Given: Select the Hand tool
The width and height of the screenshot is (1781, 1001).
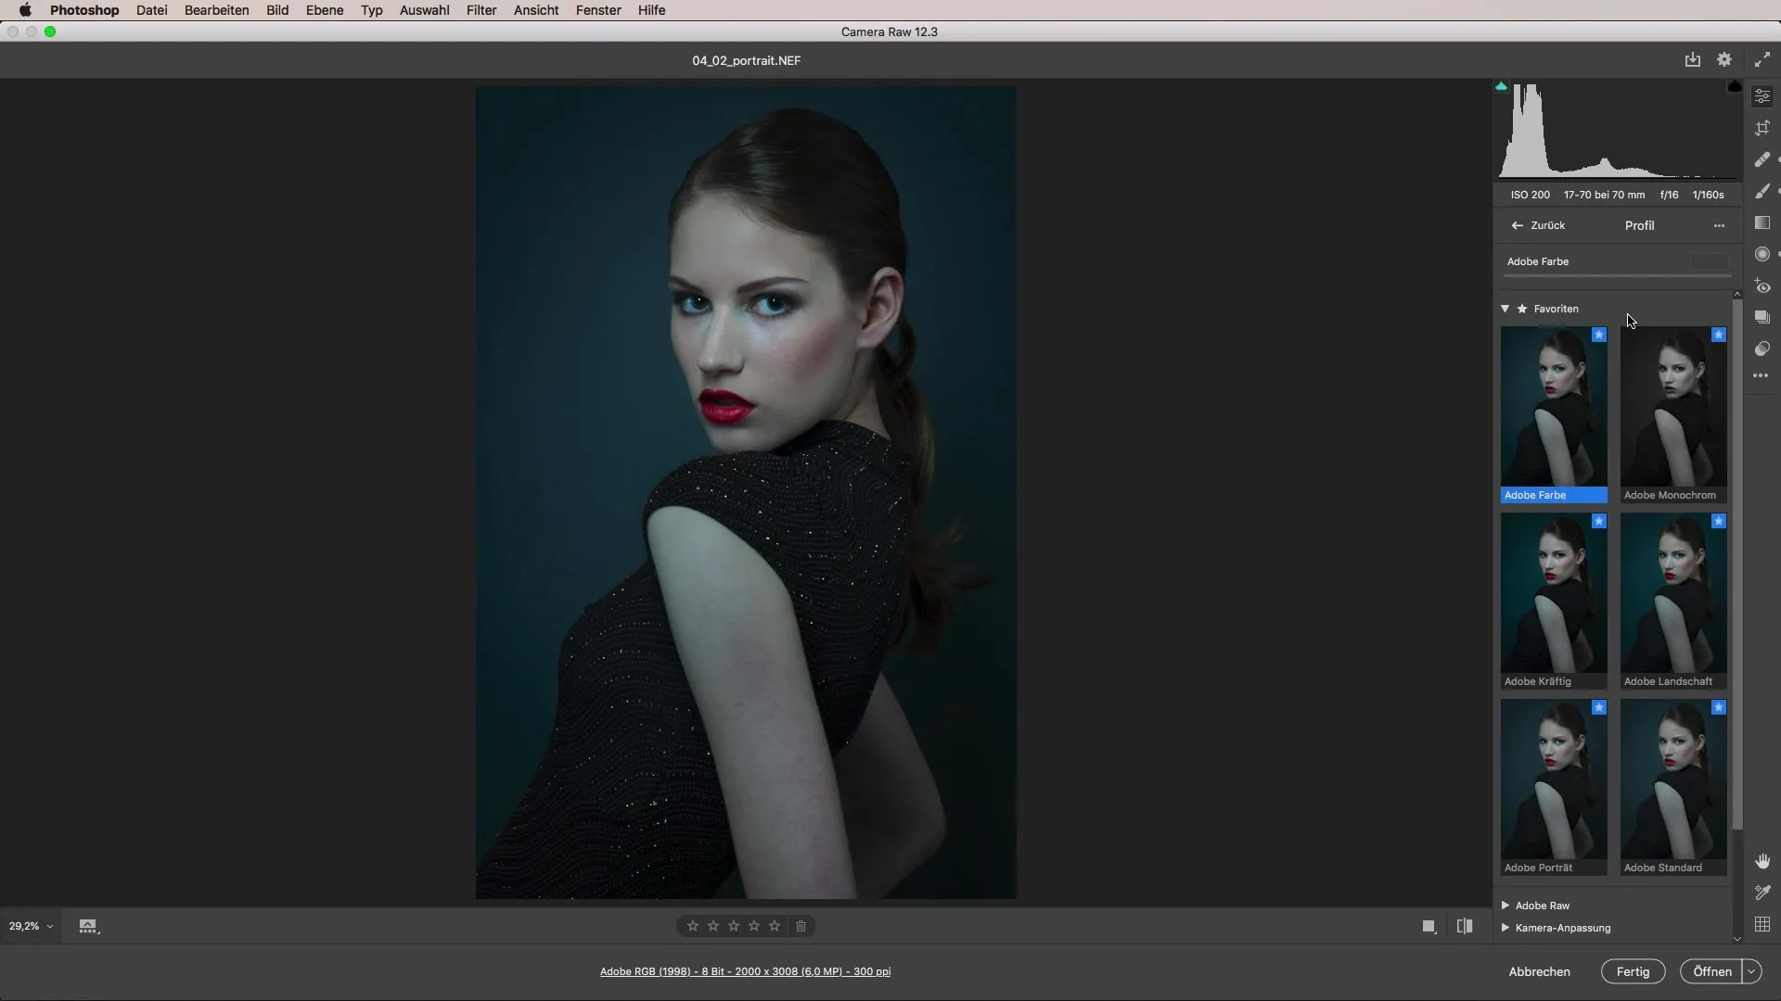Looking at the screenshot, I should (x=1762, y=861).
